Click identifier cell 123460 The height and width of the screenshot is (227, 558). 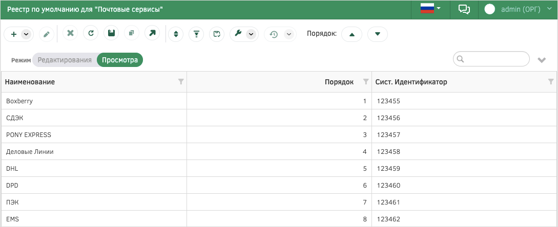(464, 186)
